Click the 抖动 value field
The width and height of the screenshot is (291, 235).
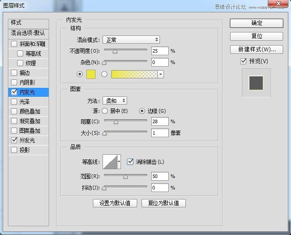pyautogui.click(x=160, y=188)
